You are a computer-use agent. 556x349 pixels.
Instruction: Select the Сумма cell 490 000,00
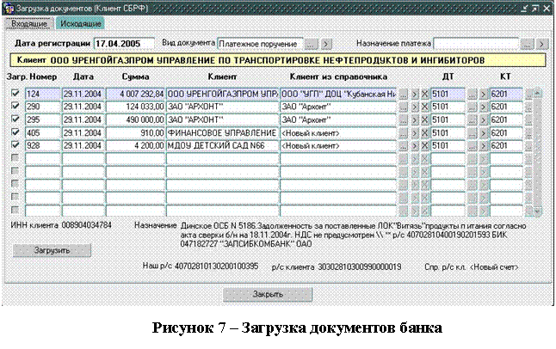[135, 119]
